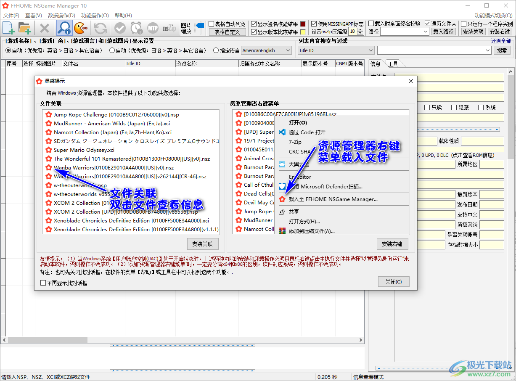
Task: Open the 功能操作(O) menu
Action: tap(95, 16)
